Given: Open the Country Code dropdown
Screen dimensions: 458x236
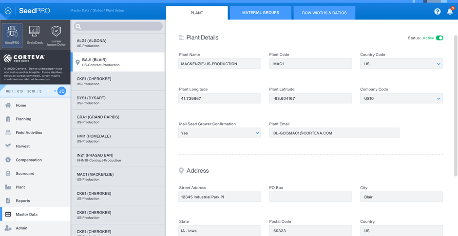Looking at the screenshot, I should [x=401, y=64].
